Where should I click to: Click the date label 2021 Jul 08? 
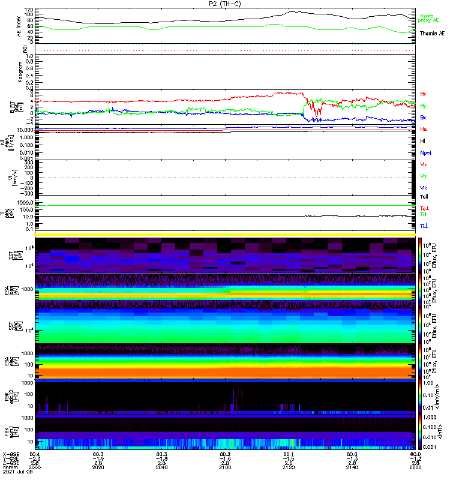[x=18, y=472]
